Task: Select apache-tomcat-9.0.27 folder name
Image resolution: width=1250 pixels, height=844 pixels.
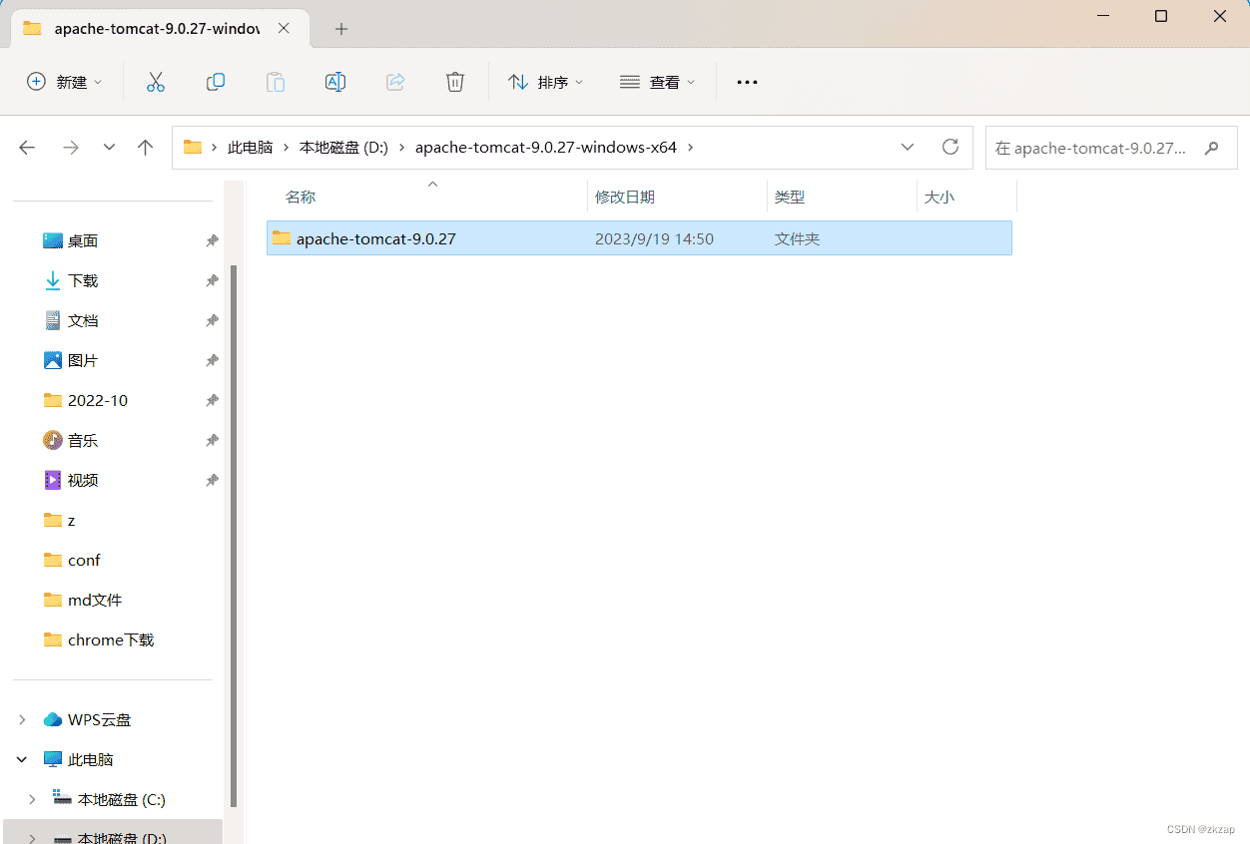Action: point(376,239)
